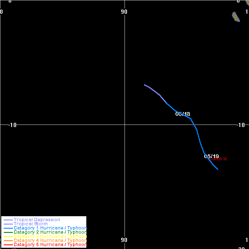
Task: Click the southeastern end of the blue track
Action: [x=218, y=169]
